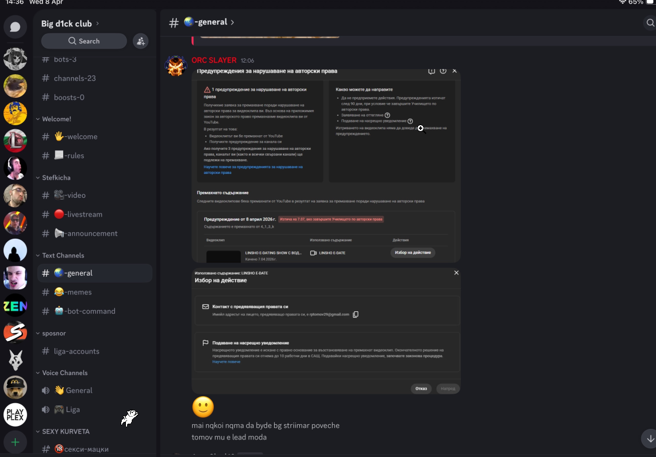Open the -announcement channel
Viewport: 656px width, 457px height.
[x=95, y=233]
